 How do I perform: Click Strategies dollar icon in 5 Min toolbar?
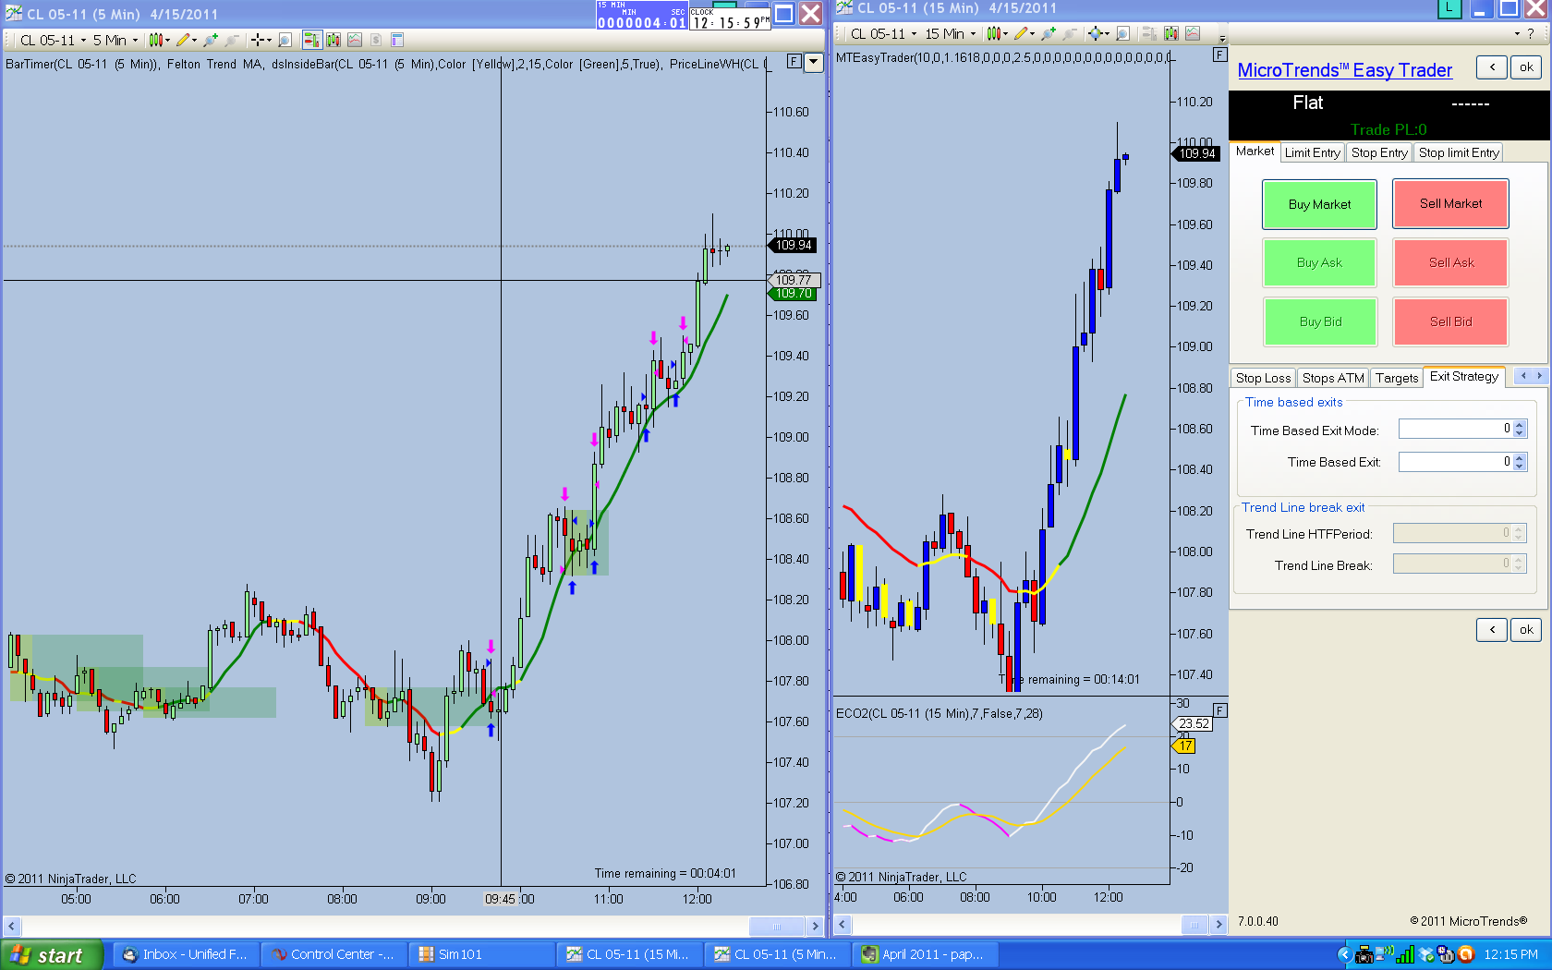[376, 40]
